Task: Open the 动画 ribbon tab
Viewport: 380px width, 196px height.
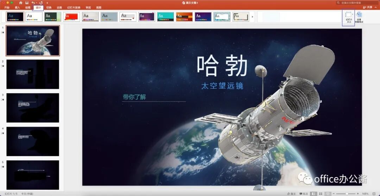Action: pos(59,7)
